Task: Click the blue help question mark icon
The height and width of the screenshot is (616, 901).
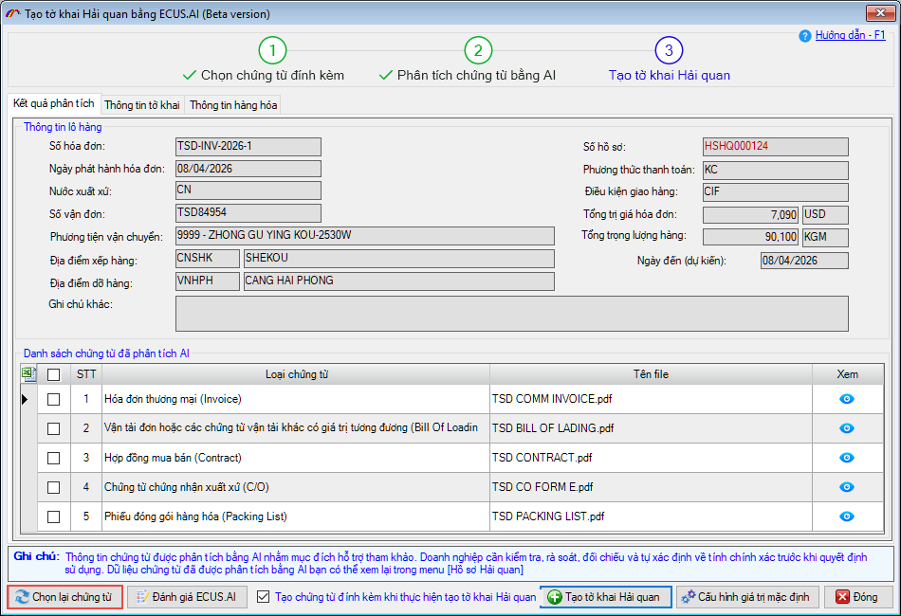Action: (805, 35)
